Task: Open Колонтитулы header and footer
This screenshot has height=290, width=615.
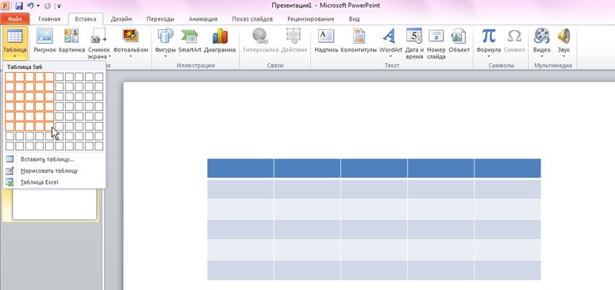Action: pos(359,40)
